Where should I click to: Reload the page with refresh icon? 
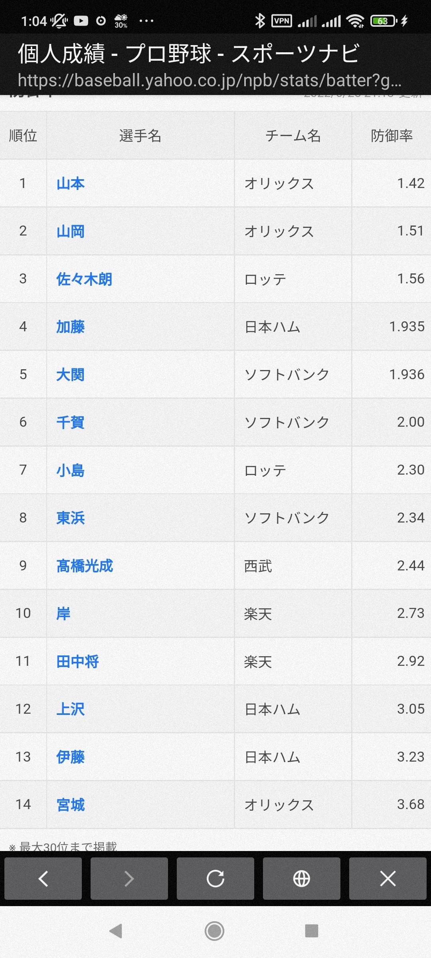click(215, 879)
